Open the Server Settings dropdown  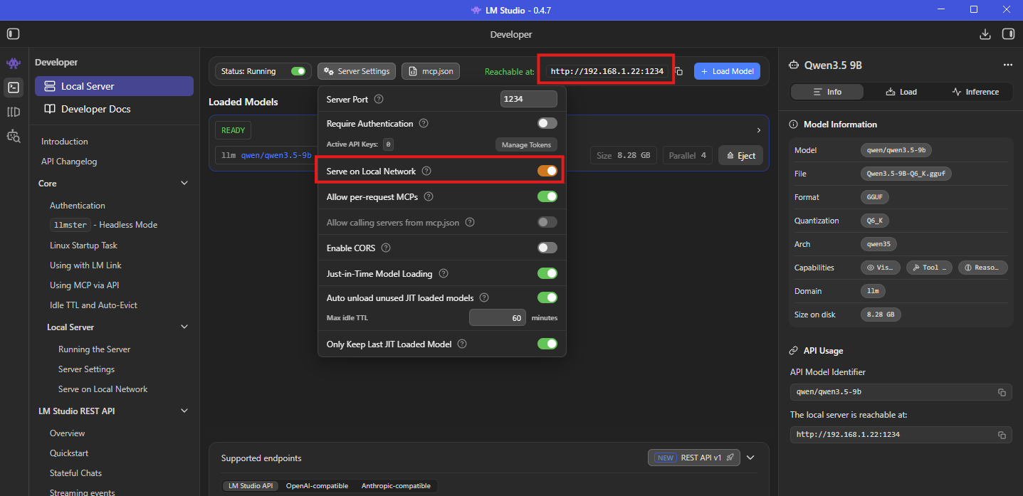pos(357,71)
